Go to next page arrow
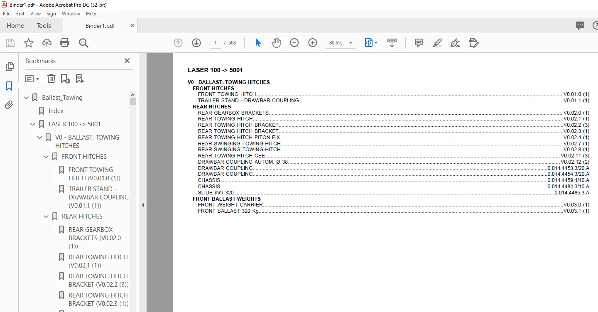 click(x=196, y=43)
